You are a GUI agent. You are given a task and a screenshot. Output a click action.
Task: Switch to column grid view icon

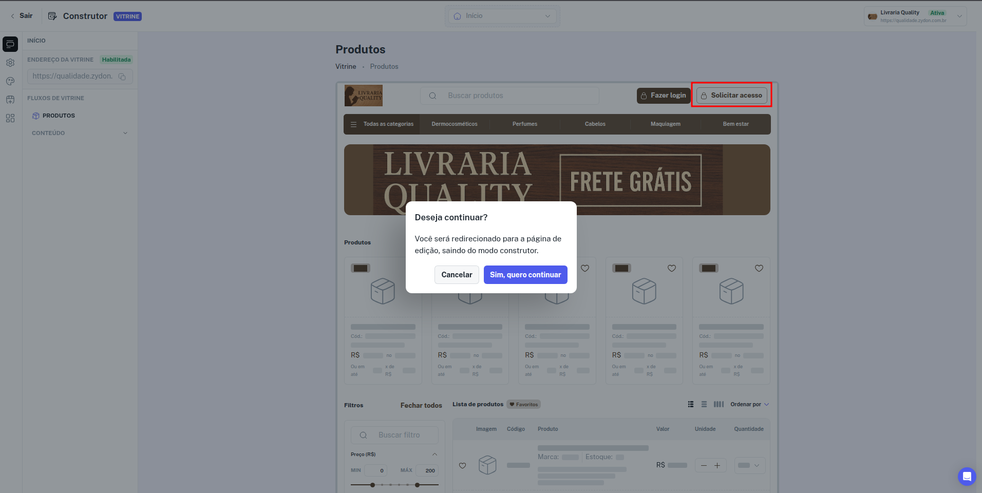(x=719, y=404)
